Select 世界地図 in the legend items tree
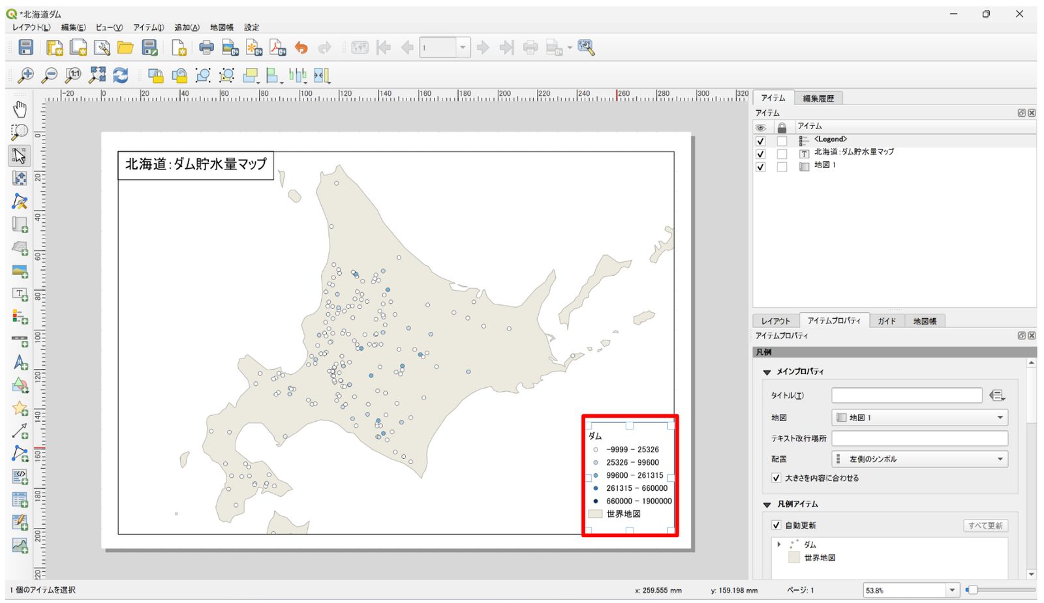 click(820, 558)
